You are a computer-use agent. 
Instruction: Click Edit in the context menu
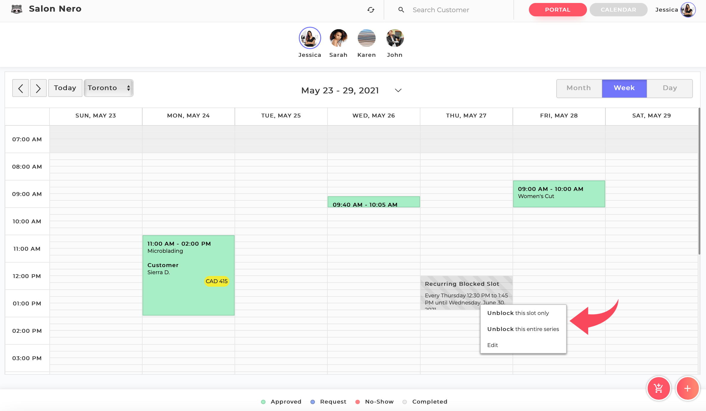[x=493, y=345]
